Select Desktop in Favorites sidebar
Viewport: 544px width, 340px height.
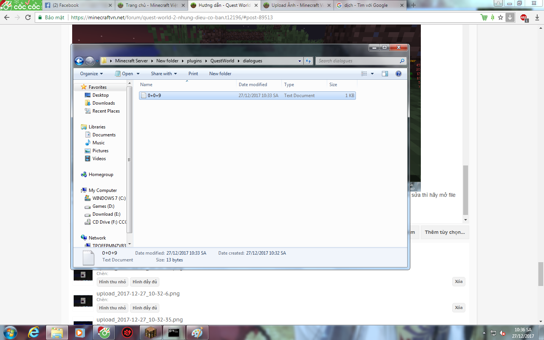coord(100,95)
